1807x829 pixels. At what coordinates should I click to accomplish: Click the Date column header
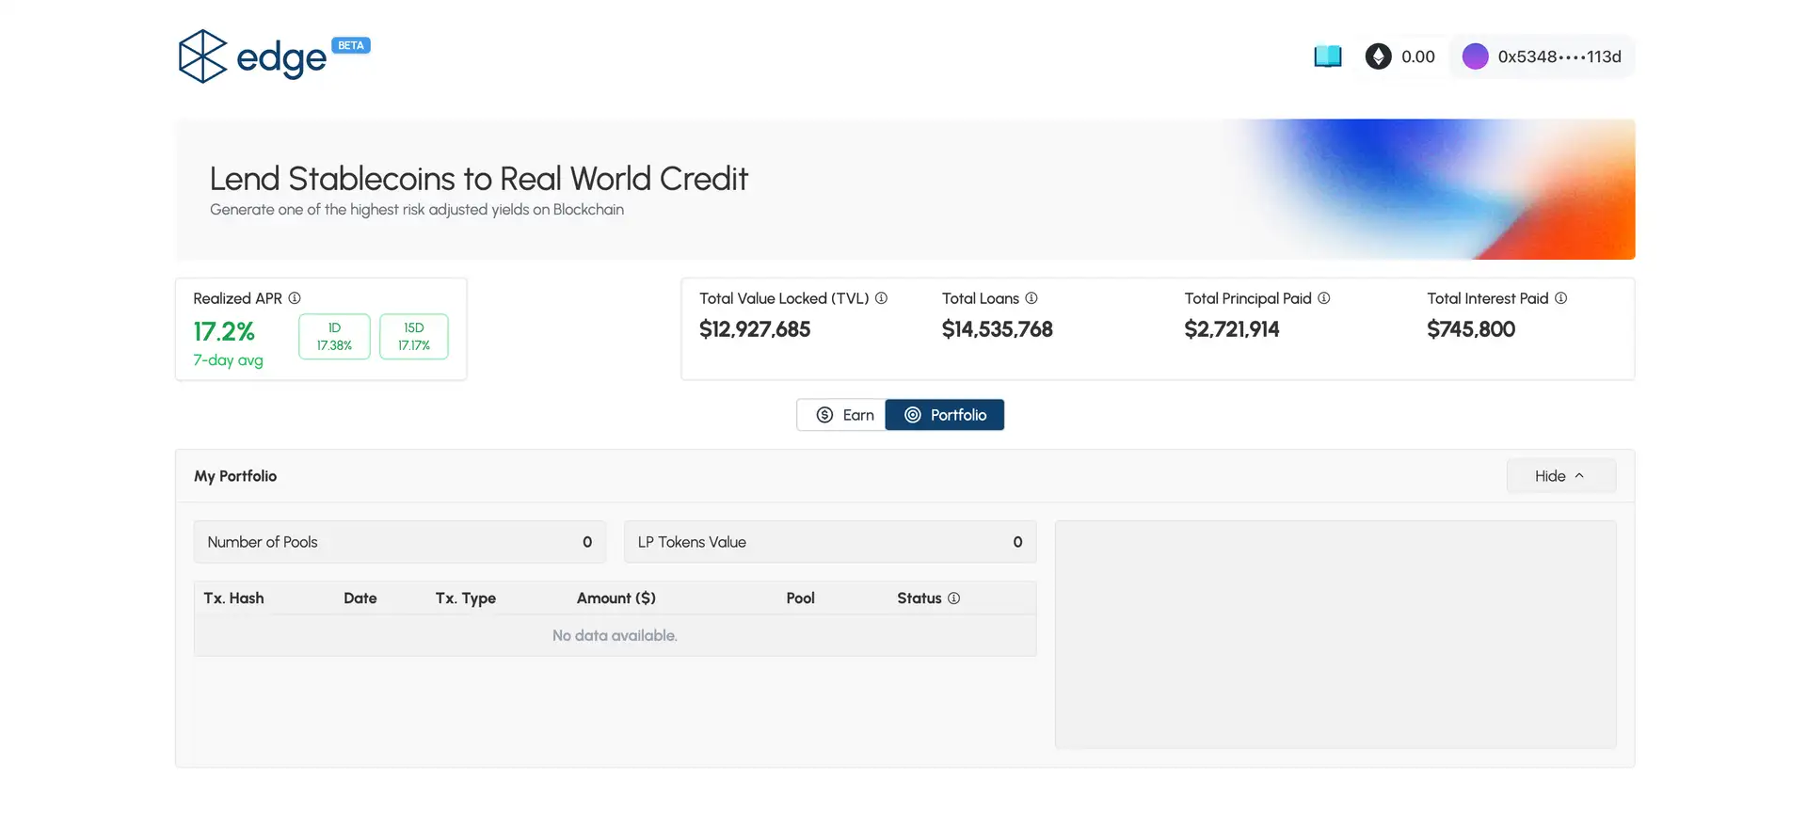coord(360,598)
